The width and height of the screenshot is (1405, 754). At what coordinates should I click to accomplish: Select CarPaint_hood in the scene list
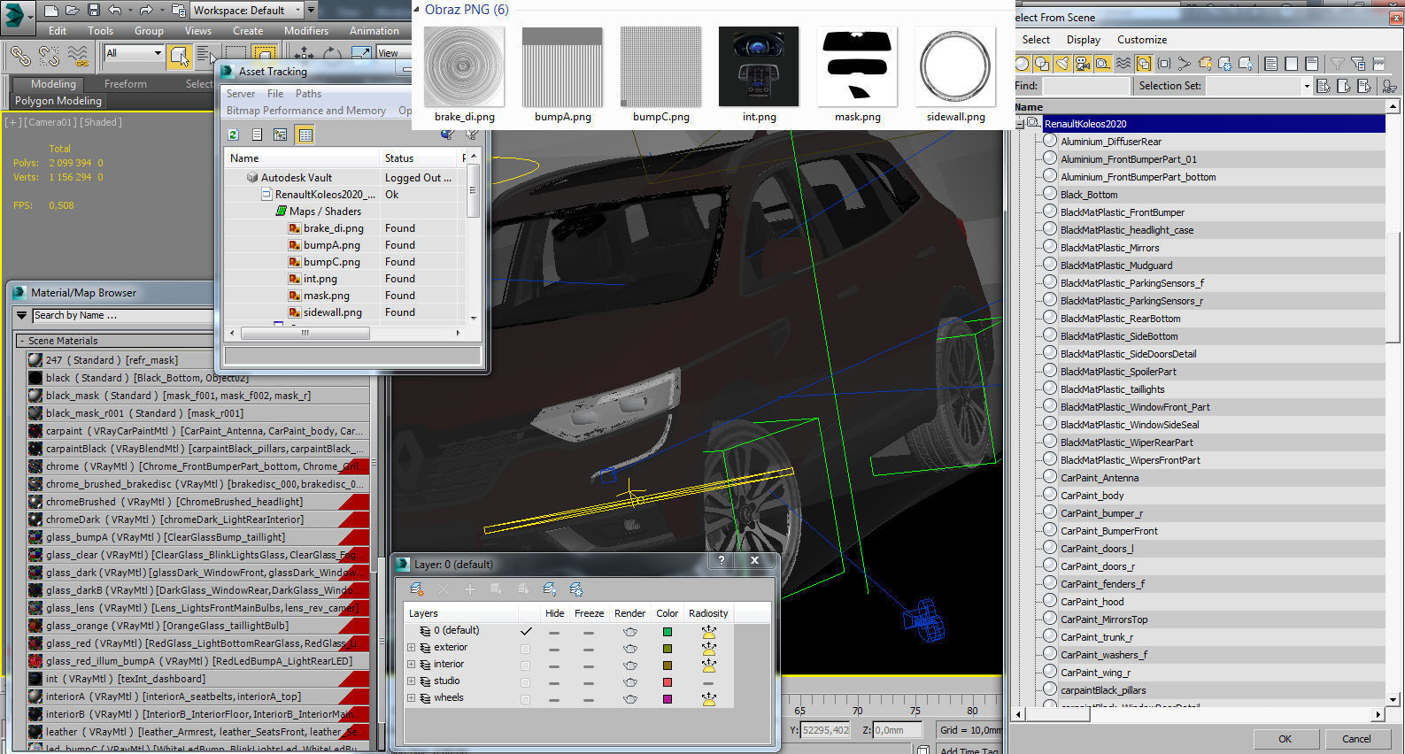(1092, 602)
